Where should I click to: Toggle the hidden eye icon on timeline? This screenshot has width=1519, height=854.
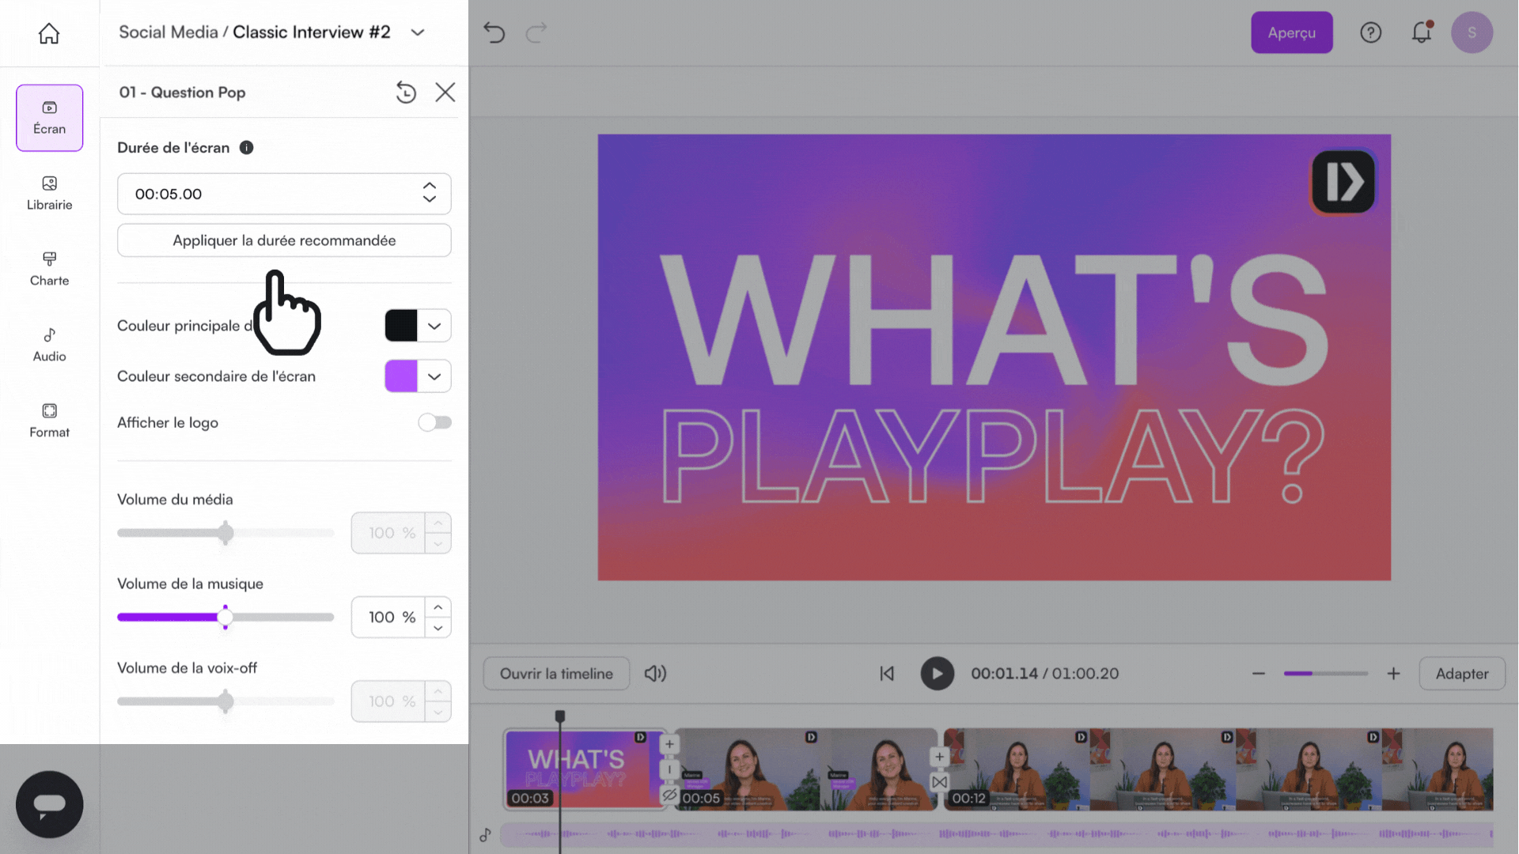[x=669, y=795]
